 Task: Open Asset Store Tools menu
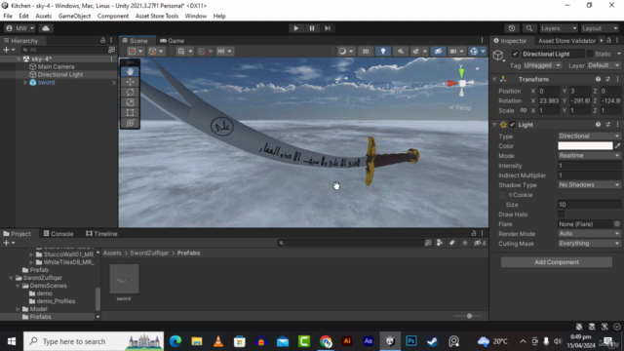click(x=157, y=16)
